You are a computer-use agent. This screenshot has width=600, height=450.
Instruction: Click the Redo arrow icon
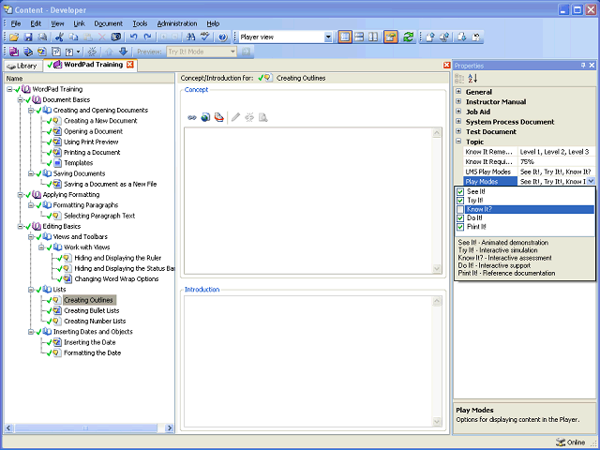147,37
